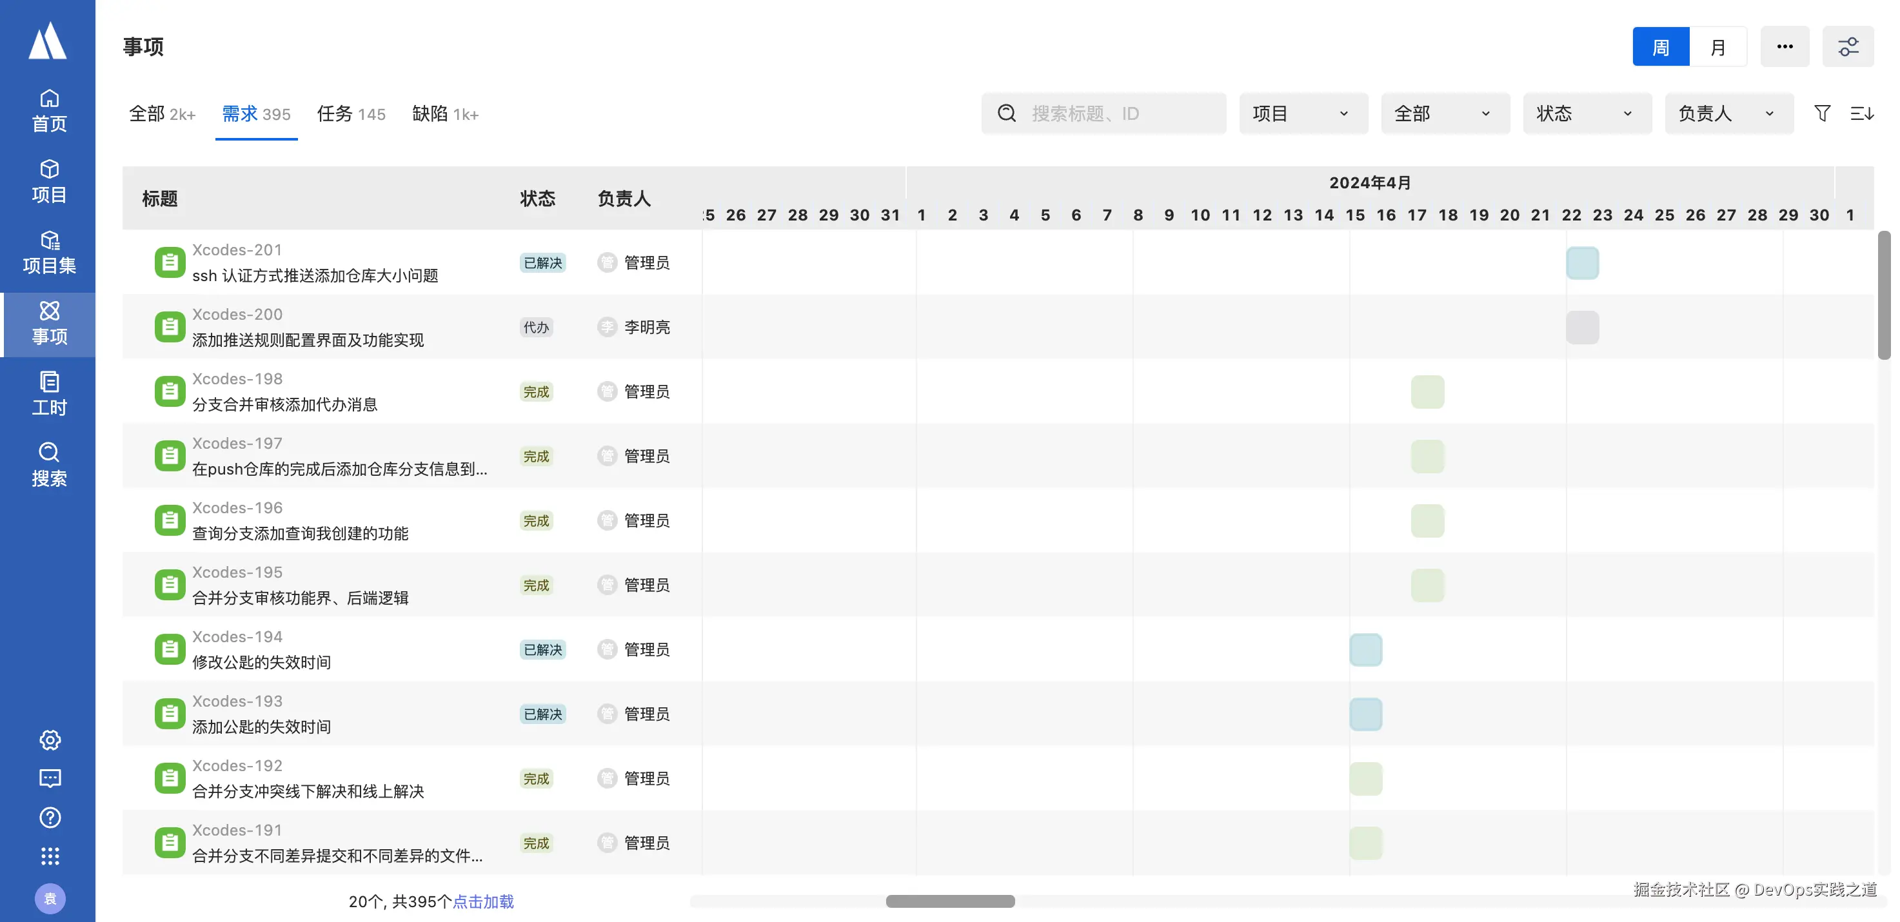The image size is (1900, 922).
Task: Open settings gear icon in sidebar
Action: (x=50, y=740)
